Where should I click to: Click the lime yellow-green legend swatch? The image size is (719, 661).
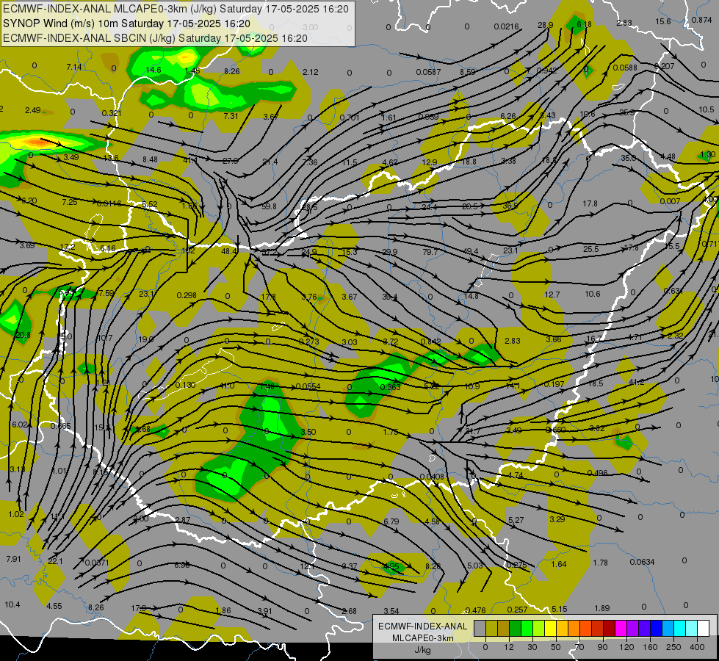[539, 628]
